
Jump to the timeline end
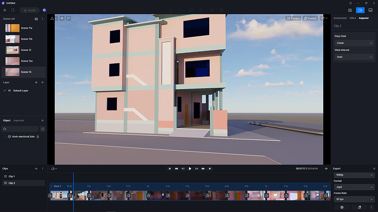click(x=210, y=169)
